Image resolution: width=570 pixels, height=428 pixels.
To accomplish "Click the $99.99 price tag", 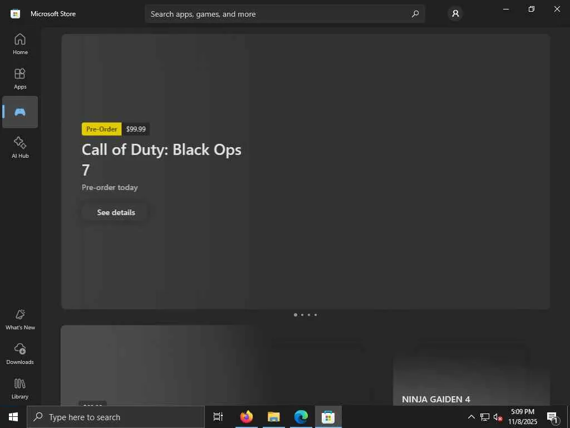I will pos(136,129).
